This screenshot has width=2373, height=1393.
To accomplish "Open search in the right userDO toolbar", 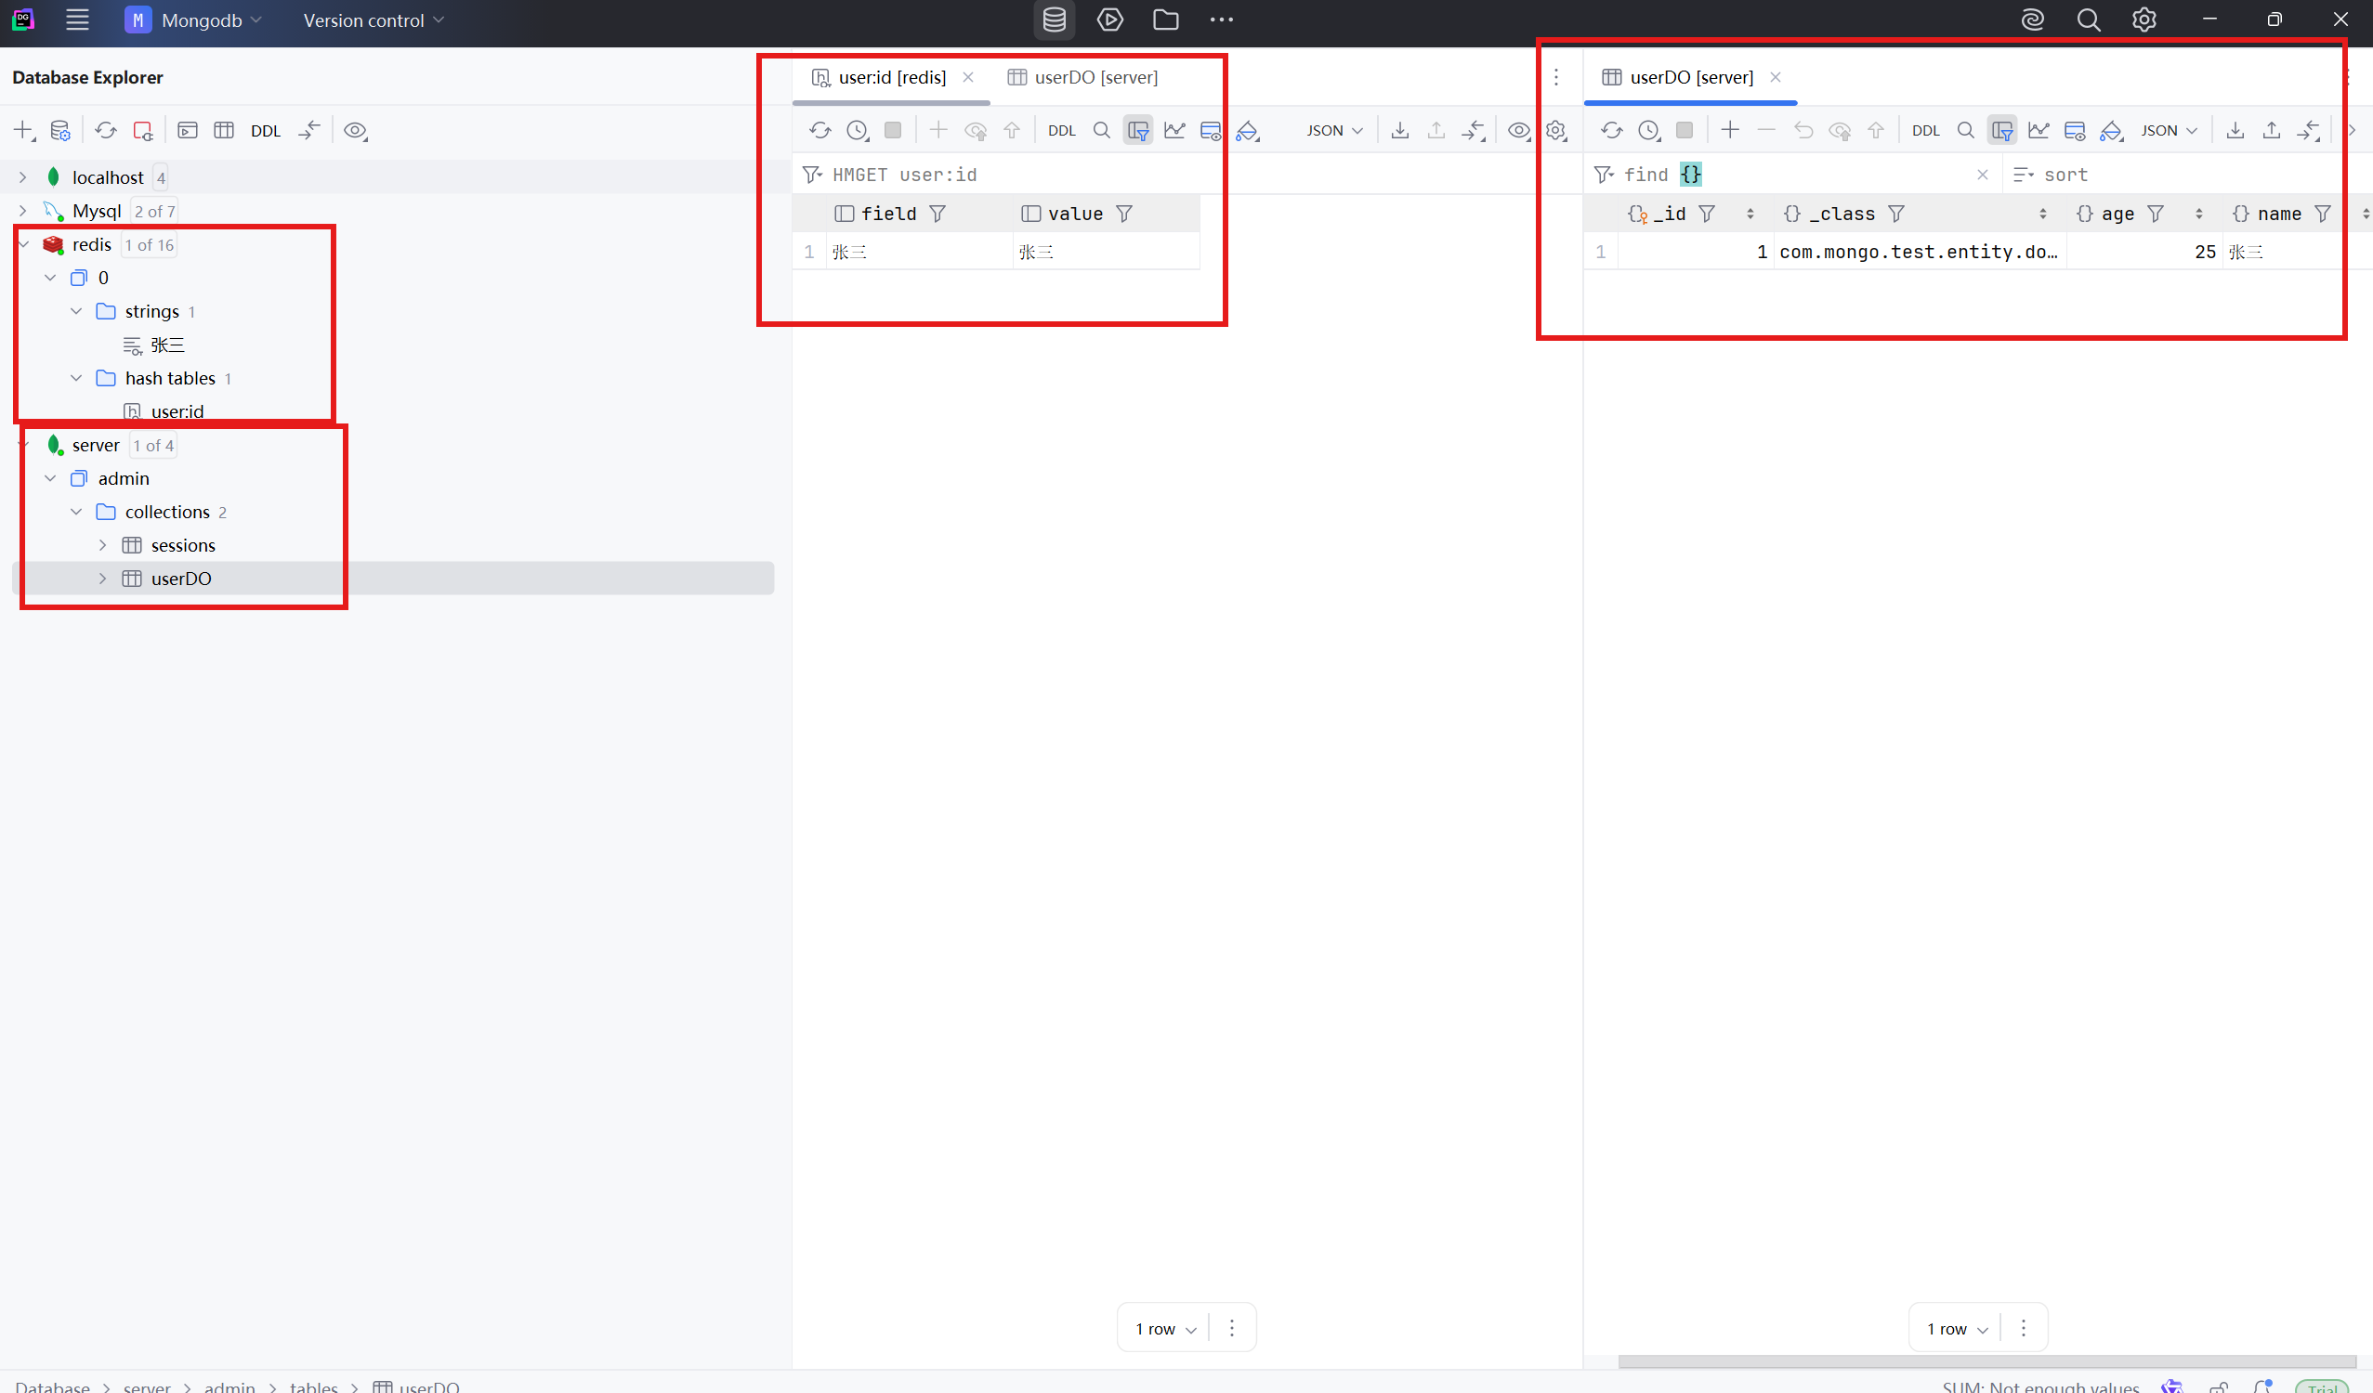I will click(1965, 131).
